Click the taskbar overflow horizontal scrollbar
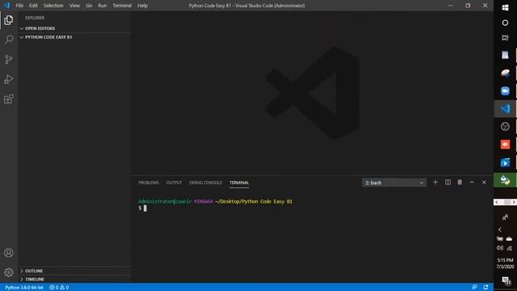Viewport: 517px width, 291px height. 505,202
